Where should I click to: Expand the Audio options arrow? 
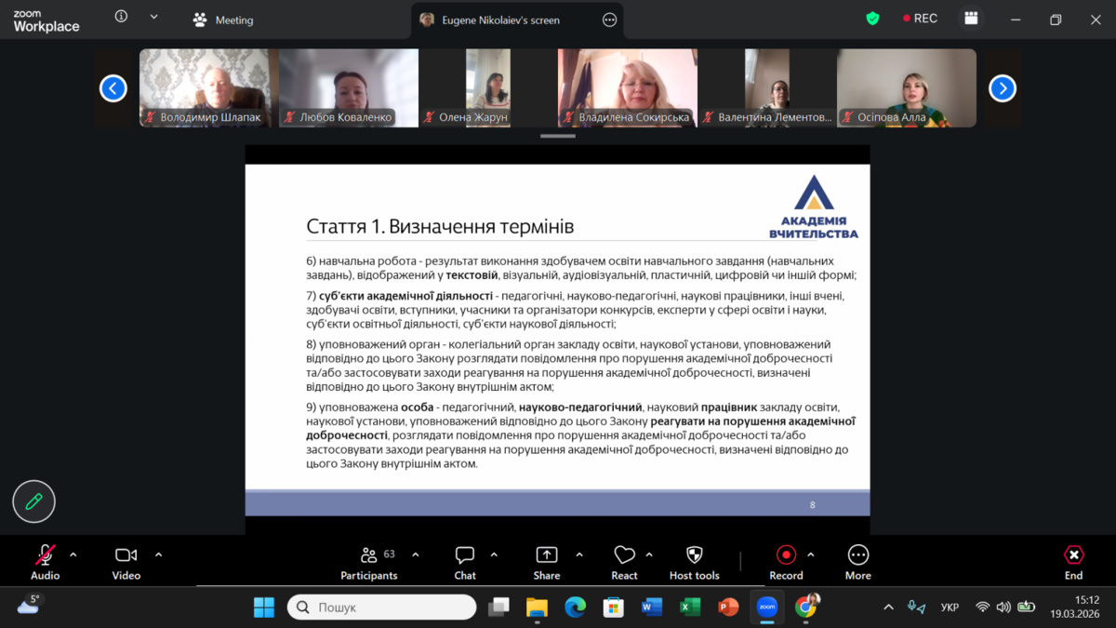[x=73, y=555]
